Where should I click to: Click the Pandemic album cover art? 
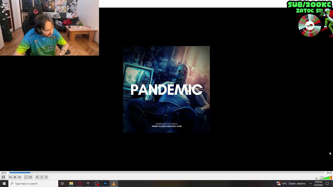(x=166, y=89)
